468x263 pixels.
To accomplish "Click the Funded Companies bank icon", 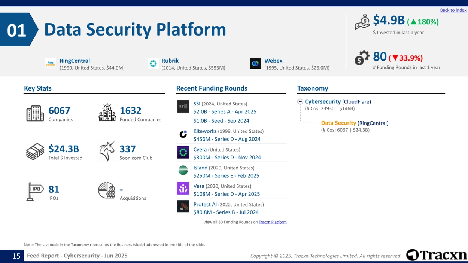I will tap(107, 113).
